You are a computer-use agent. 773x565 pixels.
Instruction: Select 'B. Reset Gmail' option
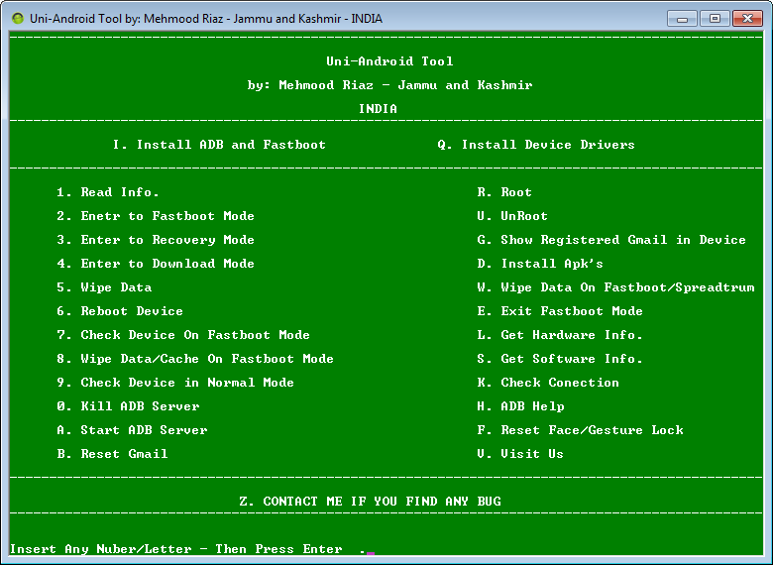click(x=112, y=454)
